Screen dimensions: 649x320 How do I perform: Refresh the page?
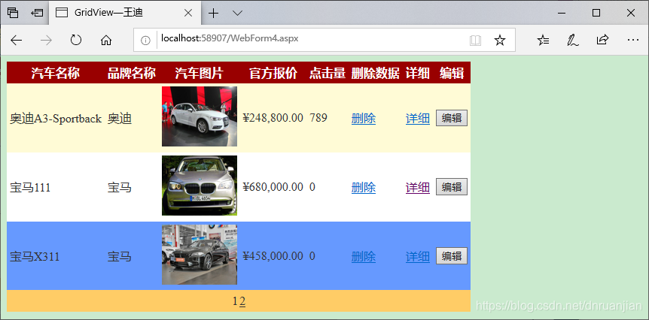pos(76,40)
